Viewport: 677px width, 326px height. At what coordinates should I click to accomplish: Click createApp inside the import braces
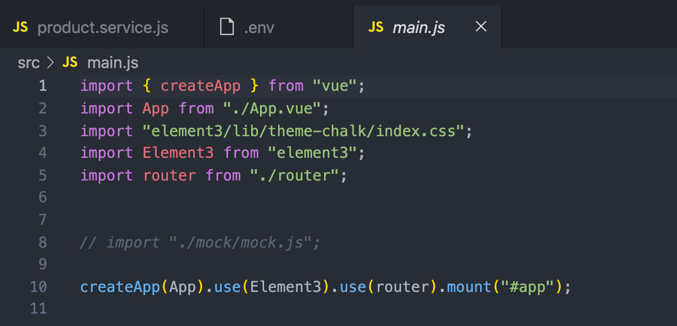(x=201, y=86)
